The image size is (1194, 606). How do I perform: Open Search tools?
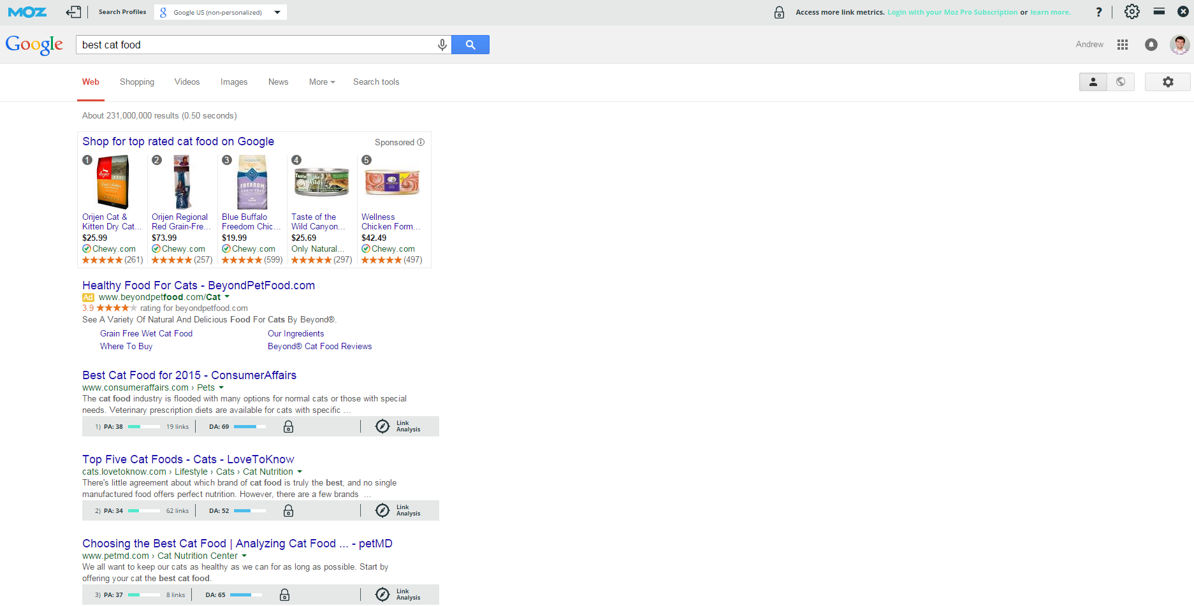click(376, 82)
